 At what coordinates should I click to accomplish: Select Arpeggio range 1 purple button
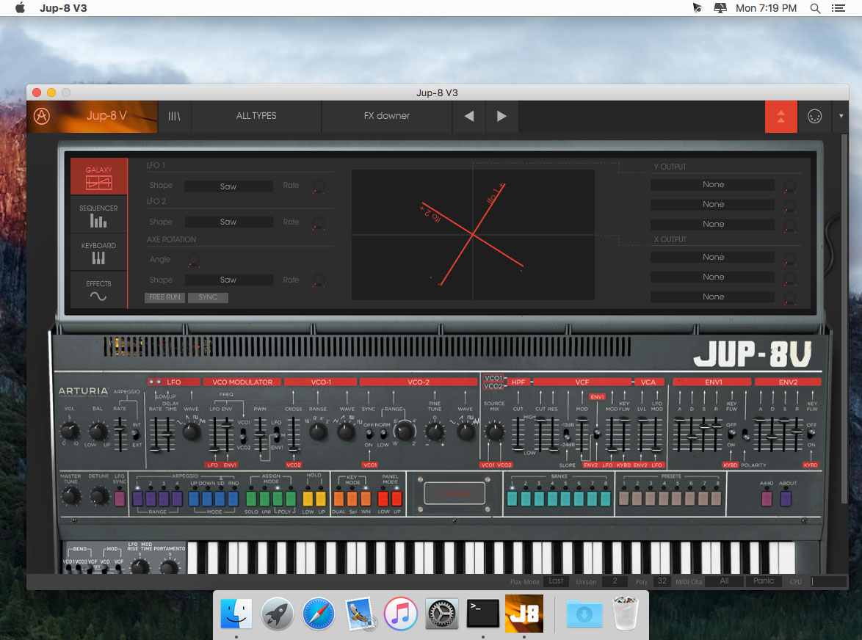(x=137, y=498)
